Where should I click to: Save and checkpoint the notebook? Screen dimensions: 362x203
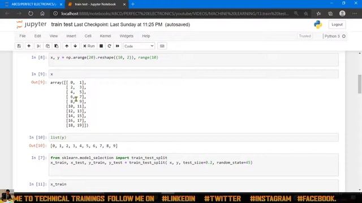pos(19,46)
